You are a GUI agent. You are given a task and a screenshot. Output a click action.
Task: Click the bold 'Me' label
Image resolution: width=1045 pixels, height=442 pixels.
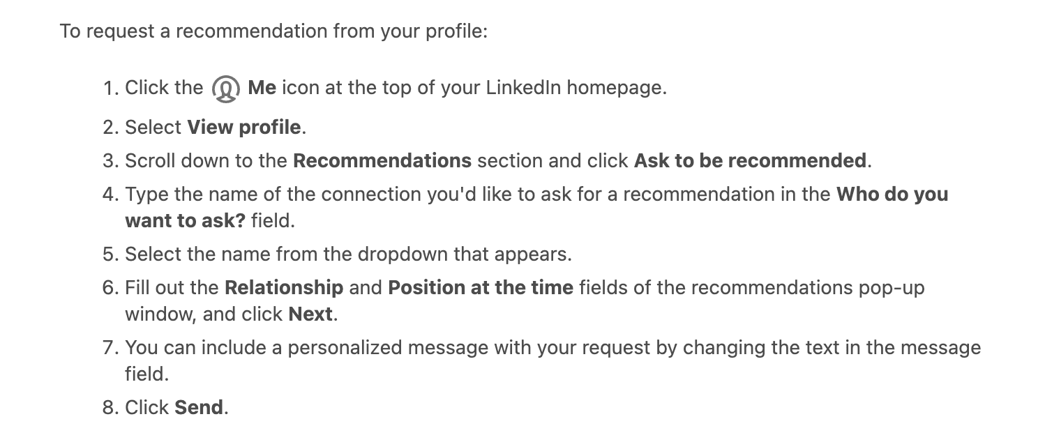tap(262, 88)
